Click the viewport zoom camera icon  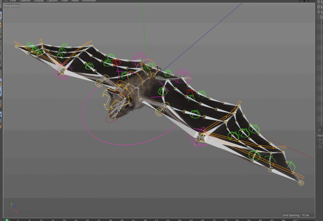pyautogui.click(x=304, y=1)
